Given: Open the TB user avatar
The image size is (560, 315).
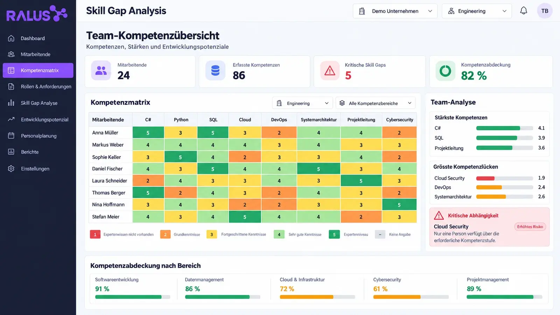Looking at the screenshot, I should click(x=545, y=11).
